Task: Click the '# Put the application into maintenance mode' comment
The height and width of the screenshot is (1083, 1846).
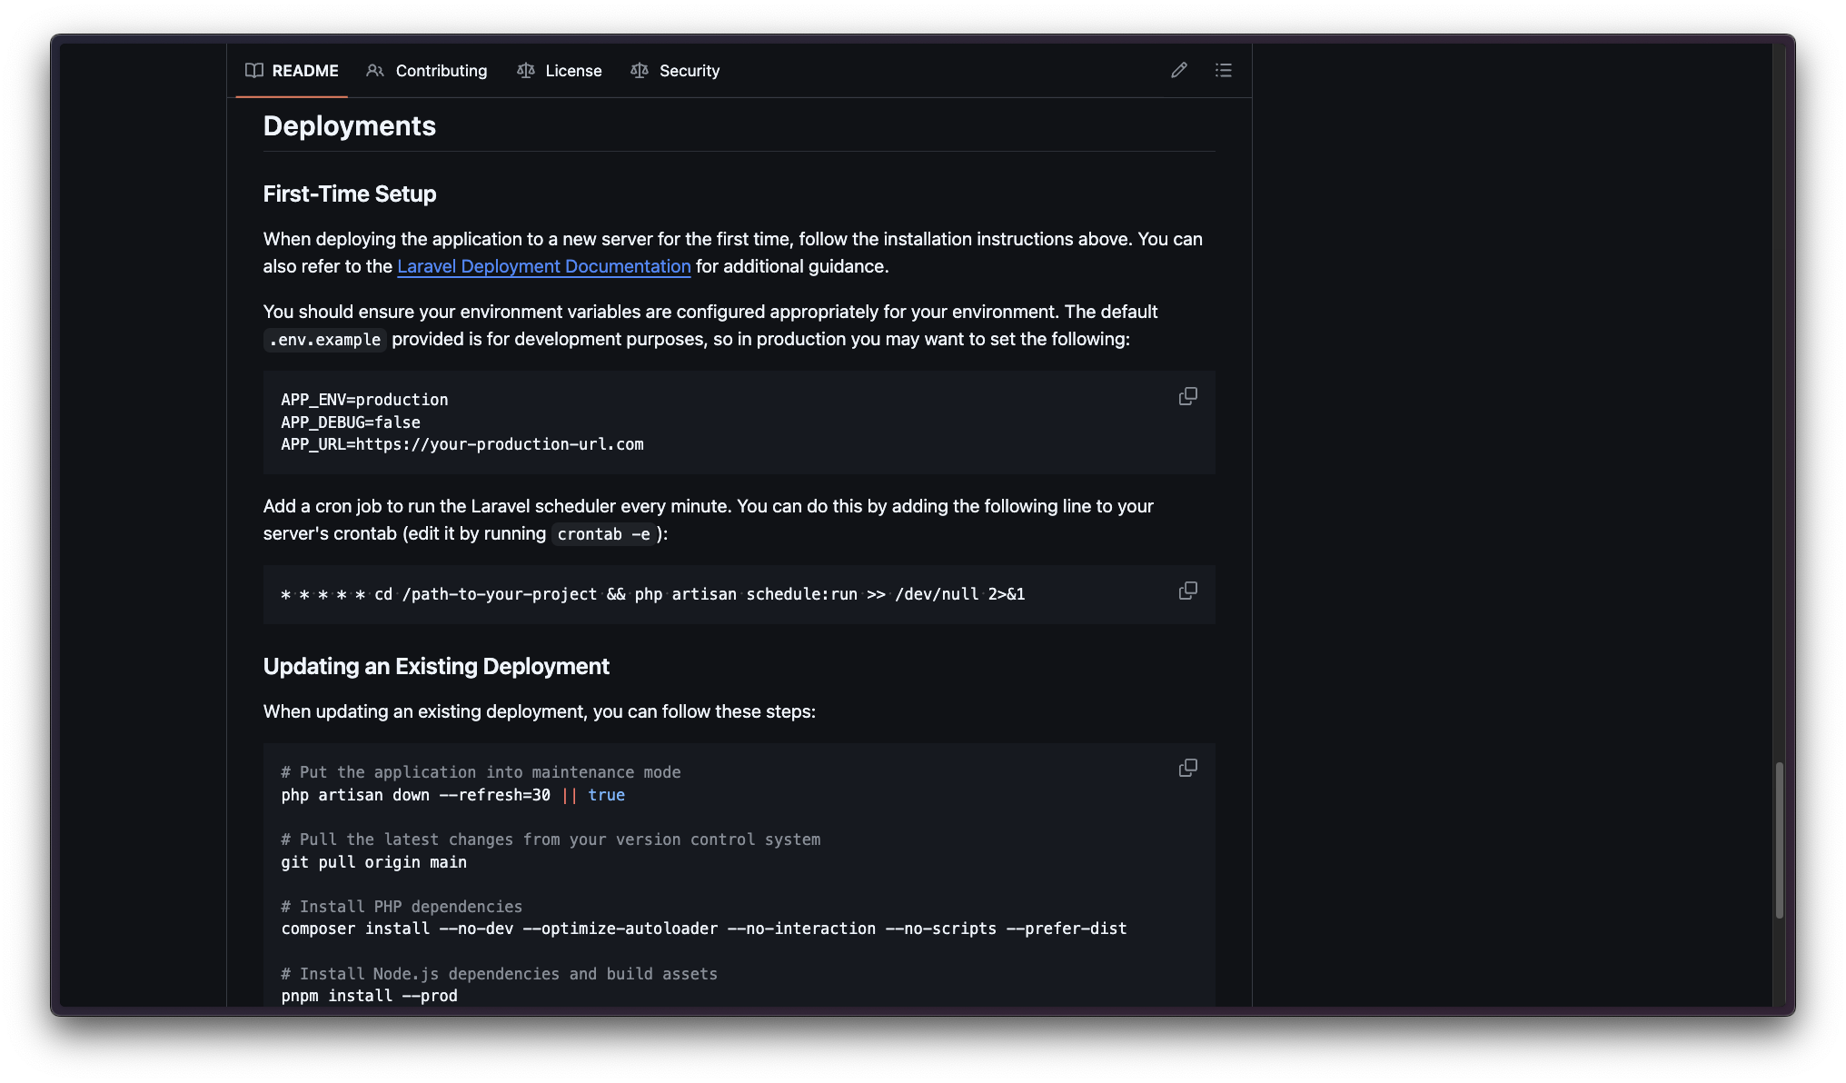Action: 481,772
